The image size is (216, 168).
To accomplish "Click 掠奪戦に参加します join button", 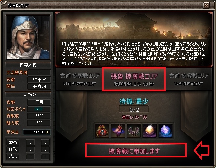I will coord(136,150).
